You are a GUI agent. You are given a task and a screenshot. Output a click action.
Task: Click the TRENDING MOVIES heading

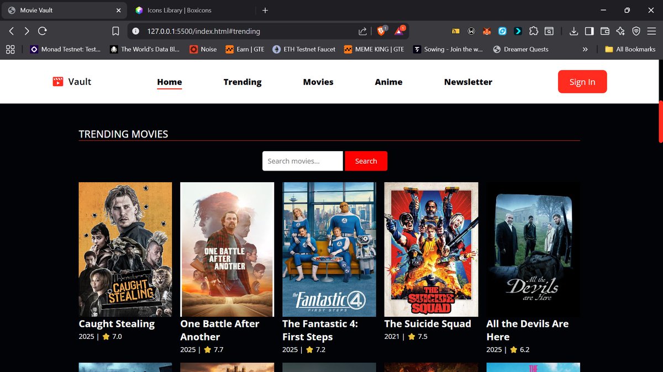[x=123, y=134]
